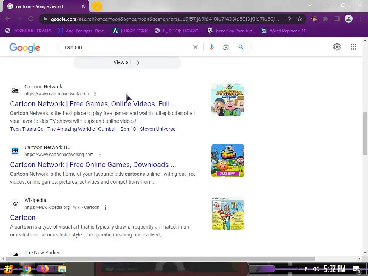
Task: Click the 5:32 AM taskbar clock
Action: pos(335,269)
